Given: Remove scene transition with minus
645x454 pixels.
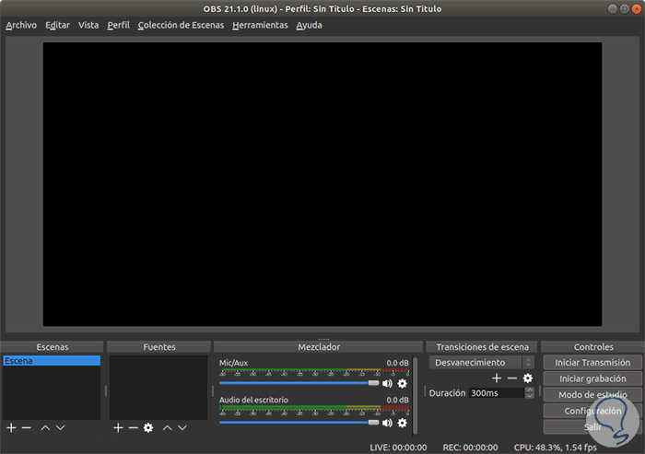Looking at the screenshot, I should tap(512, 378).
